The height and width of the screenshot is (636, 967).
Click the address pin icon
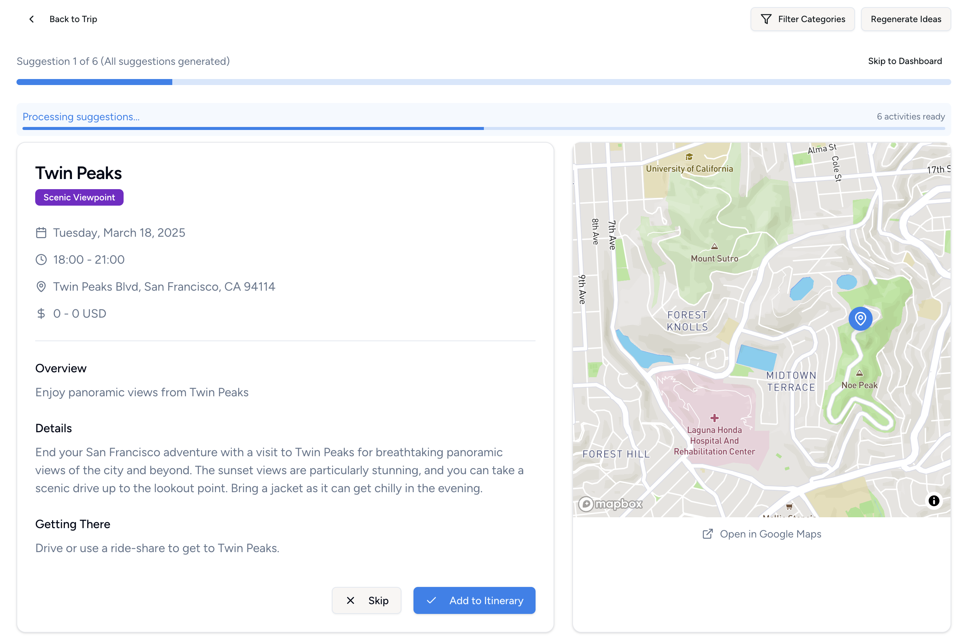(x=41, y=287)
